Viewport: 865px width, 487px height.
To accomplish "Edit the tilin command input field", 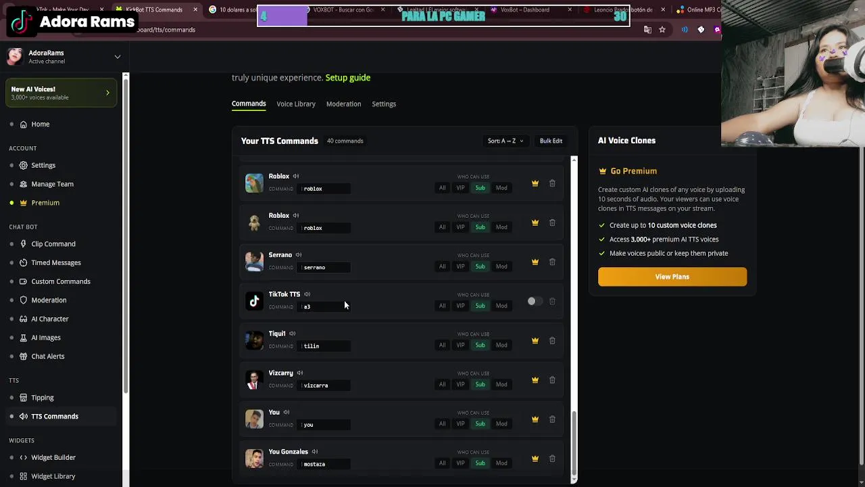I will [x=325, y=346].
